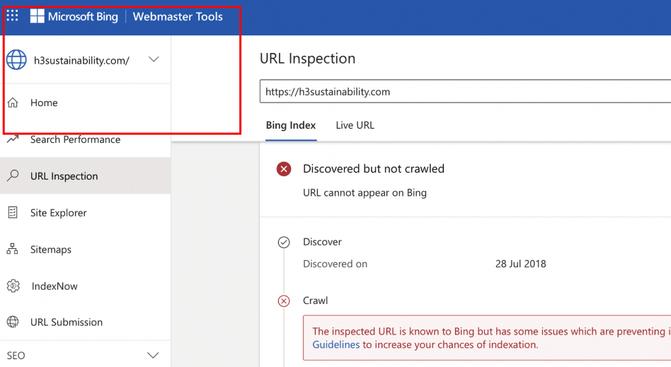Switch to the Live URL tab
This screenshot has width=671, height=367.
355,125
